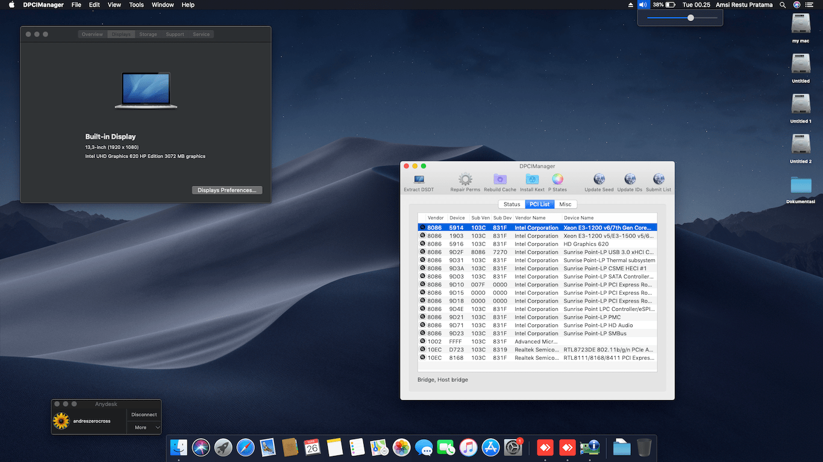Open the Install Kext tool
Viewport: 823px width, 462px height.
532,180
